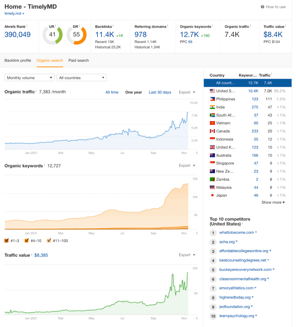Open competitor higheredtoday.org link
The height and width of the screenshot is (327, 296).
pyautogui.click(x=235, y=297)
